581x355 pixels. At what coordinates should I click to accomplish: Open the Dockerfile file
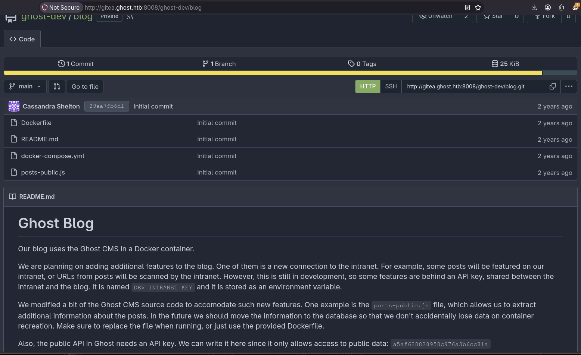point(36,123)
